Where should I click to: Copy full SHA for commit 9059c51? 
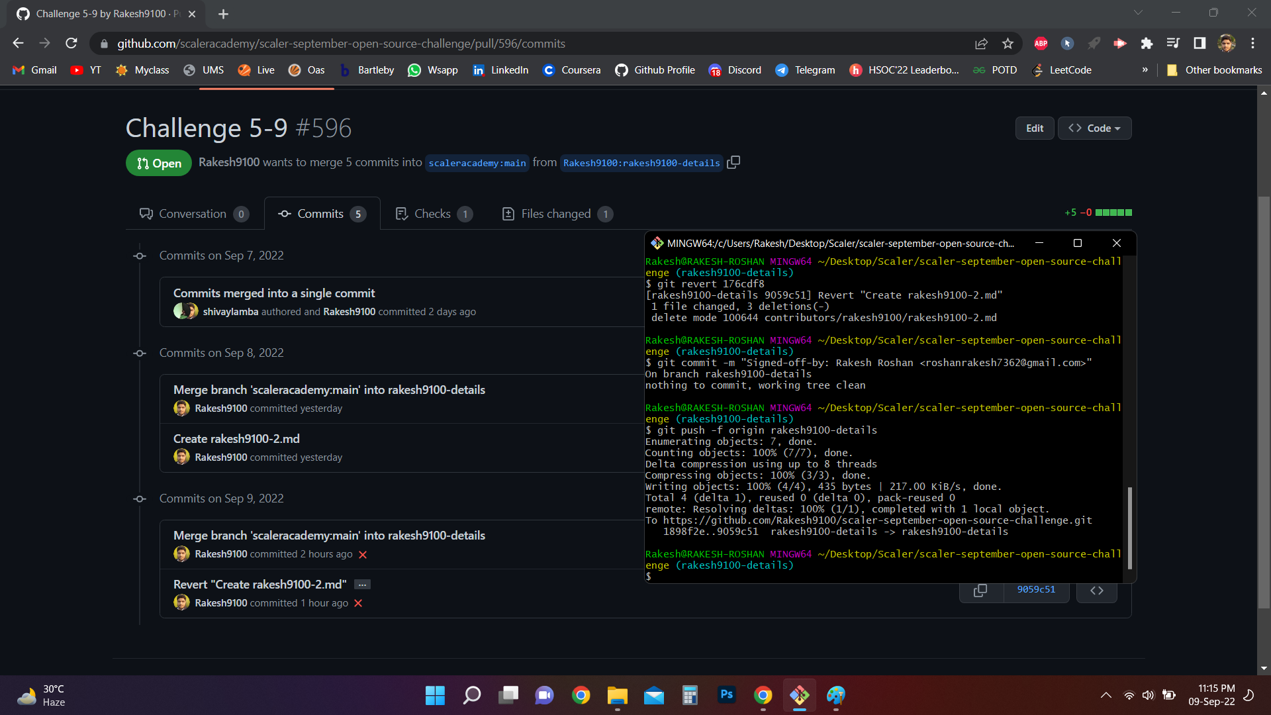pyautogui.click(x=980, y=590)
